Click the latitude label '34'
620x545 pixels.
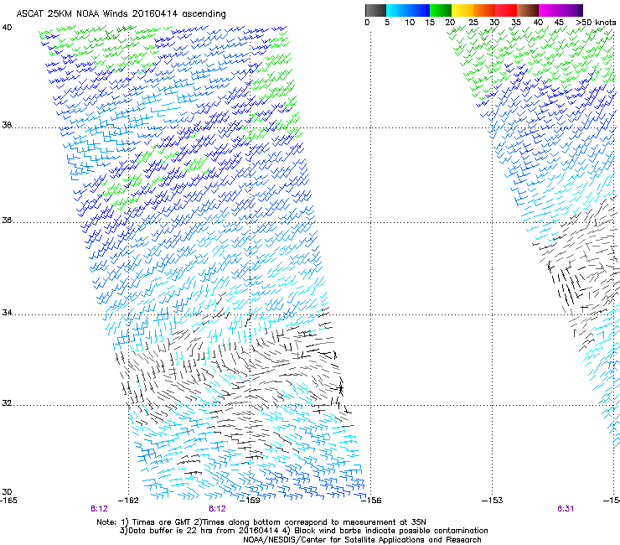coord(7,312)
